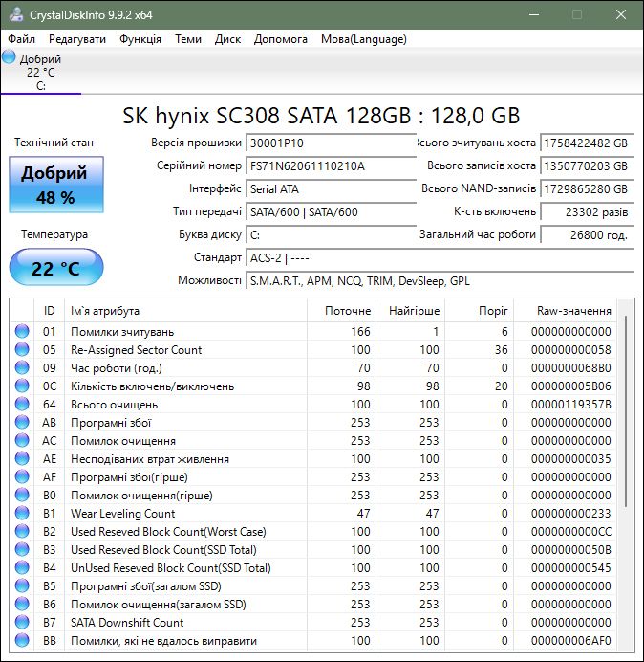Minimize the CrystalDiskInfo window
This screenshot has width=644, height=662.
coord(534,14)
